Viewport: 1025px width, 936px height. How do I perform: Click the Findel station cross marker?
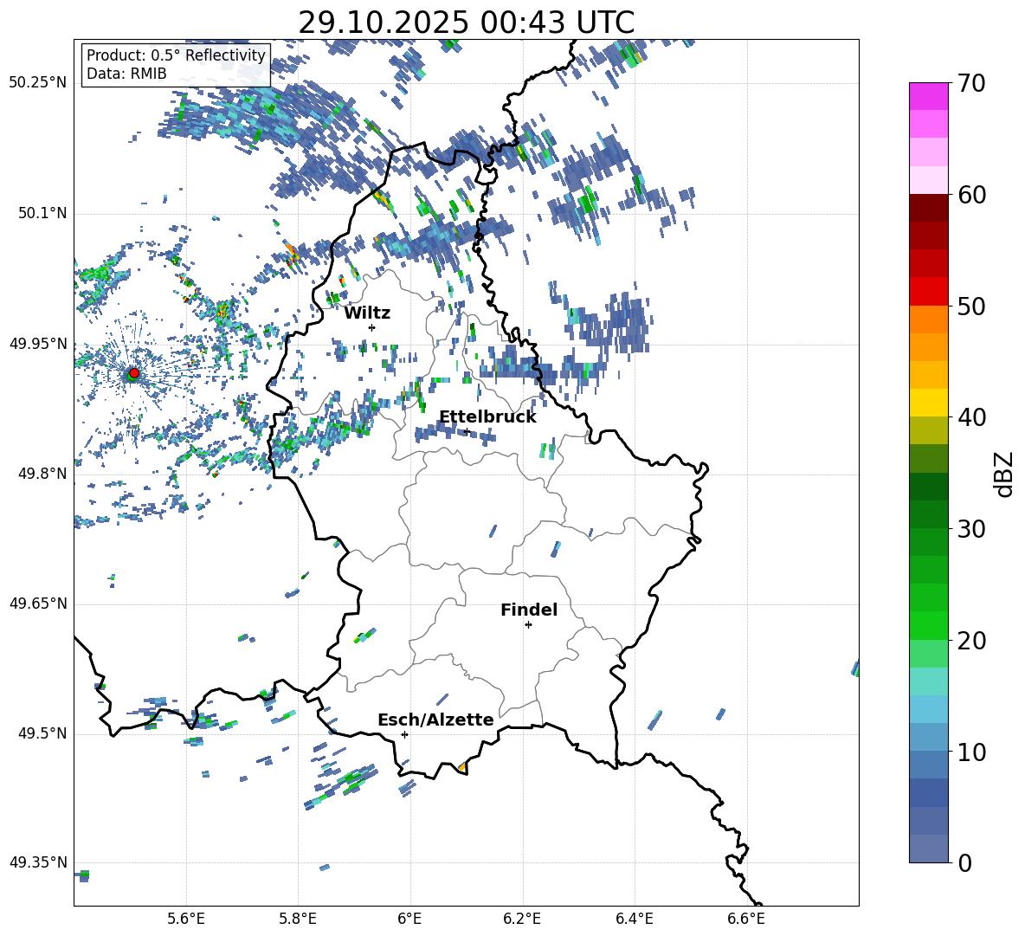(528, 625)
